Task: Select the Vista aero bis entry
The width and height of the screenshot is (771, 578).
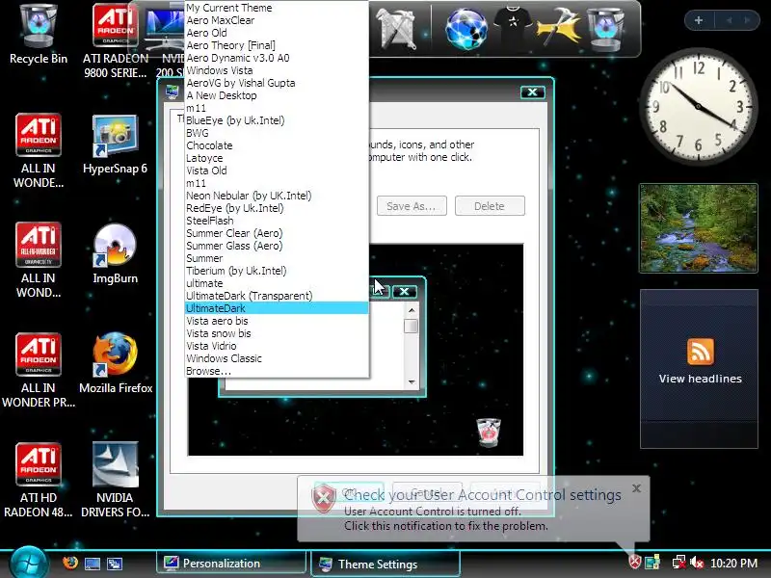Action: (x=277, y=321)
